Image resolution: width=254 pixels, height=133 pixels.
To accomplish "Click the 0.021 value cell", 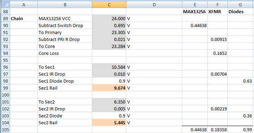I will 109,39.
